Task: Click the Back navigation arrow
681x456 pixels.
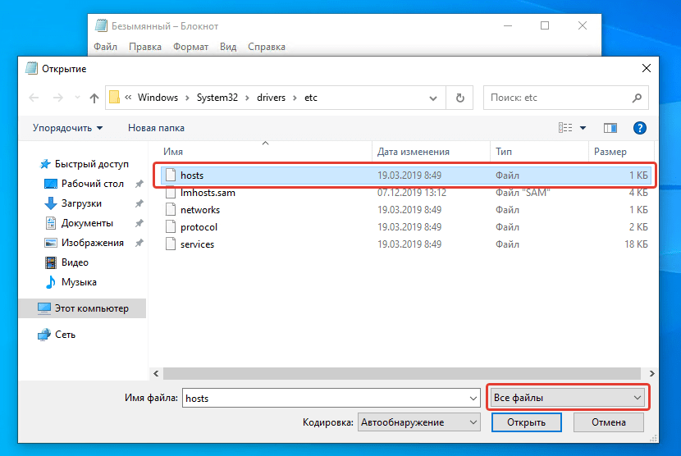Action: tap(34, 98)
